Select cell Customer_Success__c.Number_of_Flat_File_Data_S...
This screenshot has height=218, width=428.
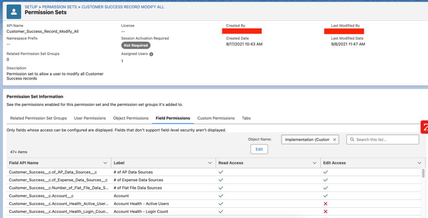(x=59, y=188)
